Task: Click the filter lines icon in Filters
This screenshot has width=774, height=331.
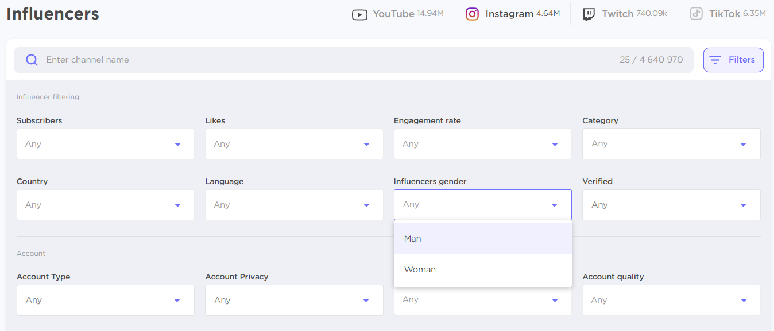Action: [x=715, y=60]
